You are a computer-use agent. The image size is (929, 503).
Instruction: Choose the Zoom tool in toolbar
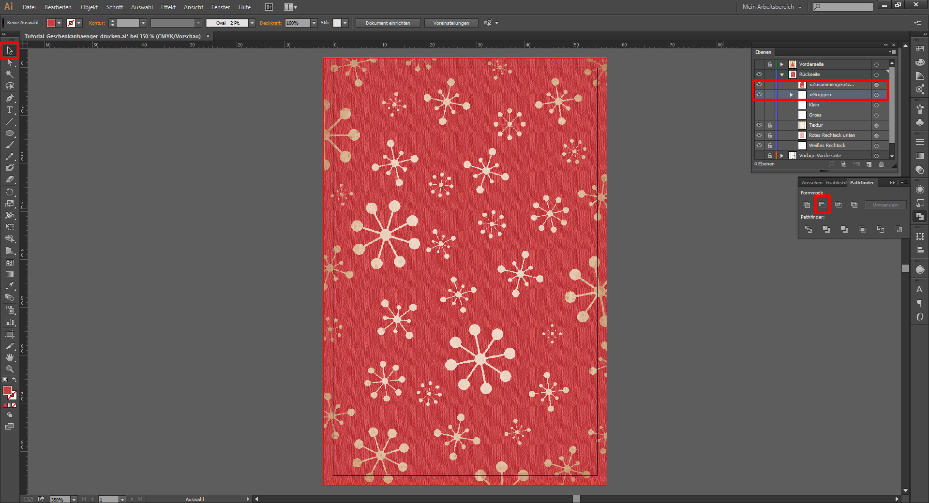click(x=9, y=369)
